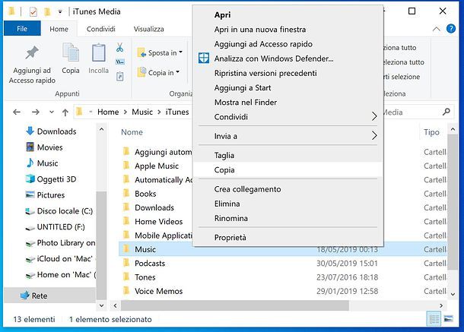Choose Aggiungi ad Accesso rapido in context menu
Image resolution: width=464 pixels, height=332 pixels.
click(288, 44)
